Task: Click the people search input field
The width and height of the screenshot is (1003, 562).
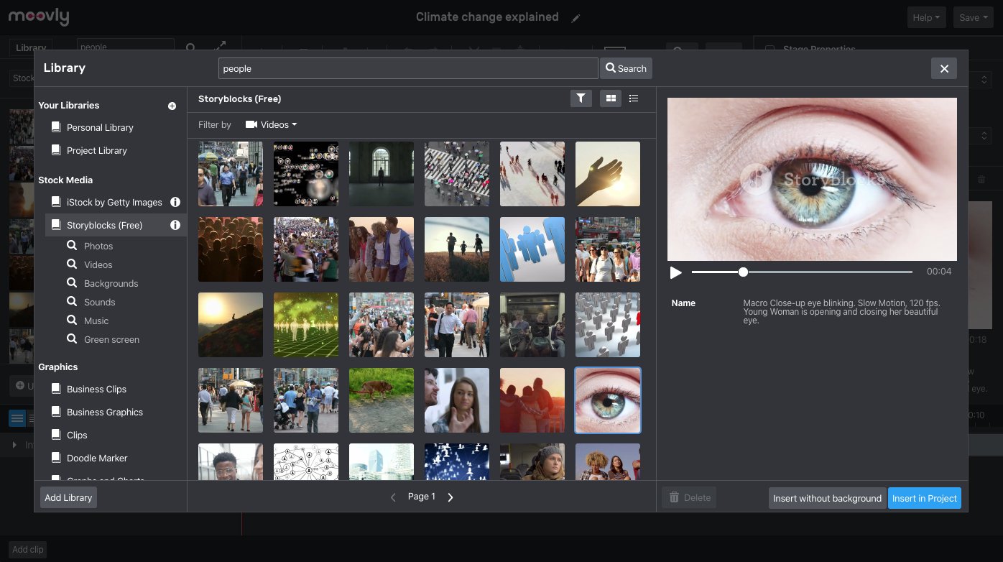Action: [408, 68]
